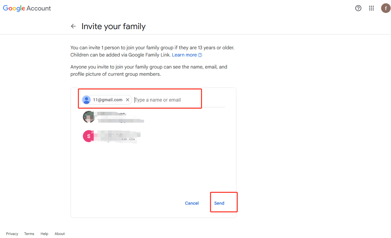
Task: Focus the "Type a name or email" field
Action: 168,100
